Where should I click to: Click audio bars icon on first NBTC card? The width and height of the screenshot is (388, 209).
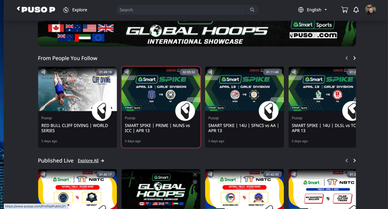[43, 174]
